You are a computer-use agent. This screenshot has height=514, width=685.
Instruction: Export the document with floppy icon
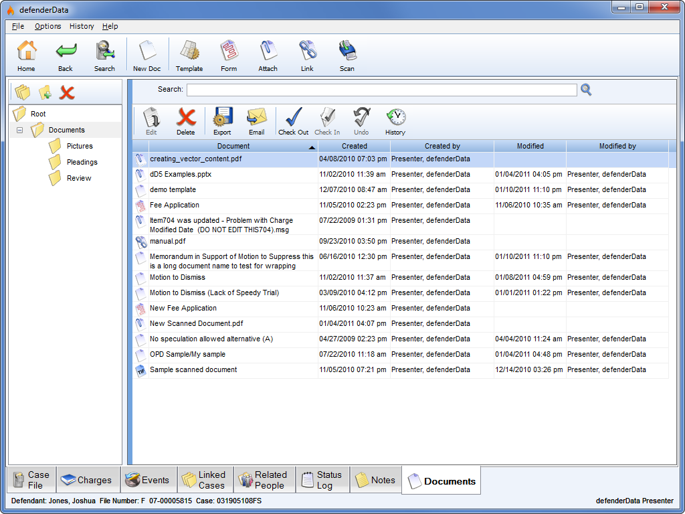point(222,117)
